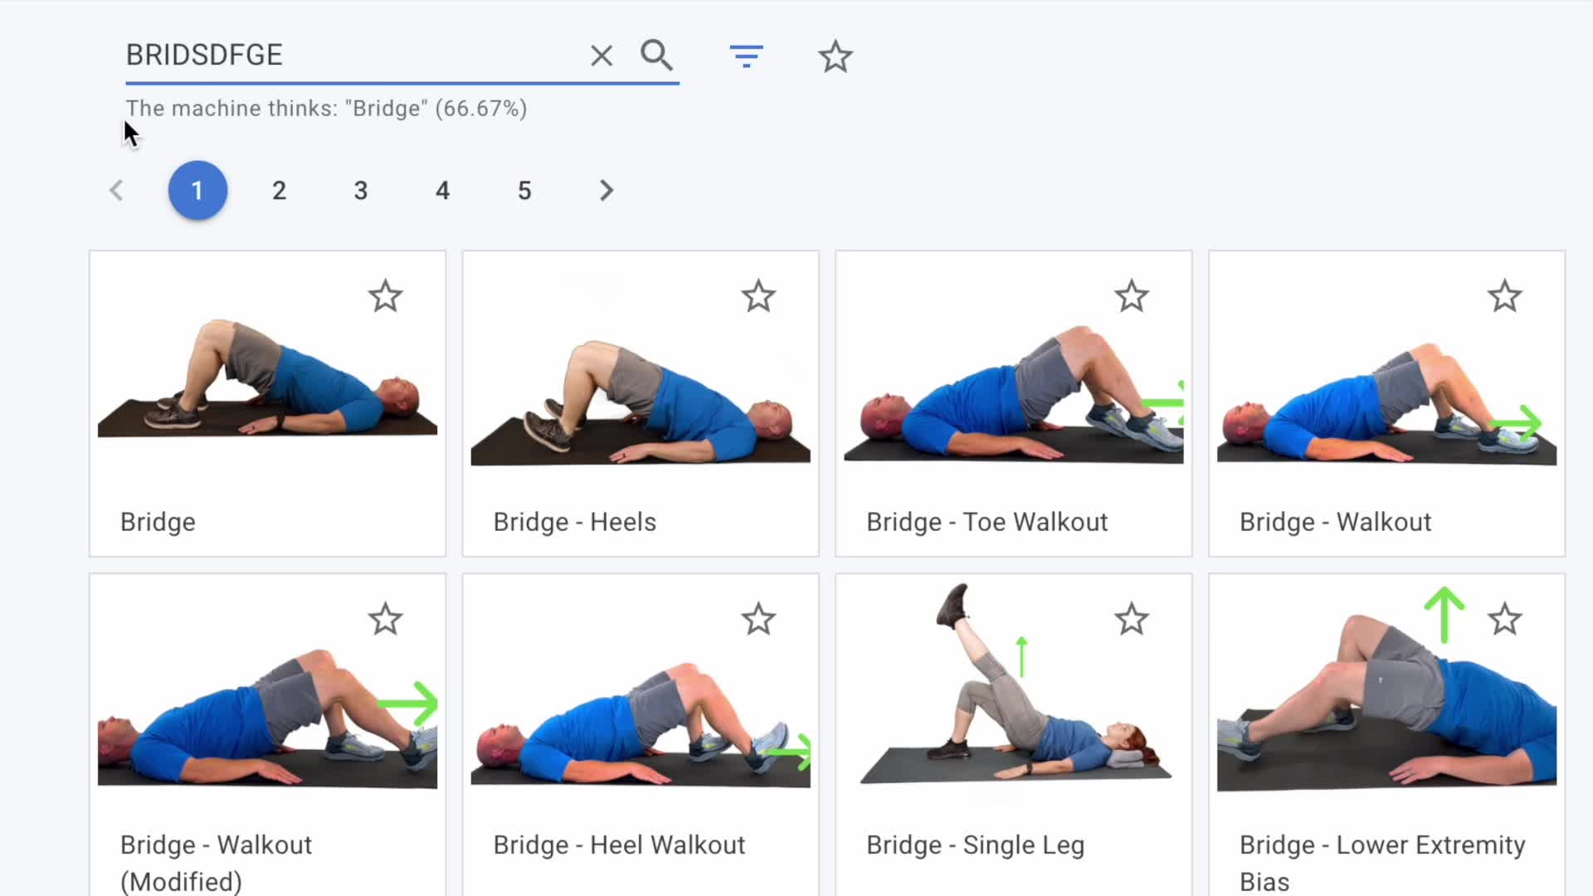The image size is (1593, 896).
Task: Go to next page chevron
Action: click(x=607, y=191)
